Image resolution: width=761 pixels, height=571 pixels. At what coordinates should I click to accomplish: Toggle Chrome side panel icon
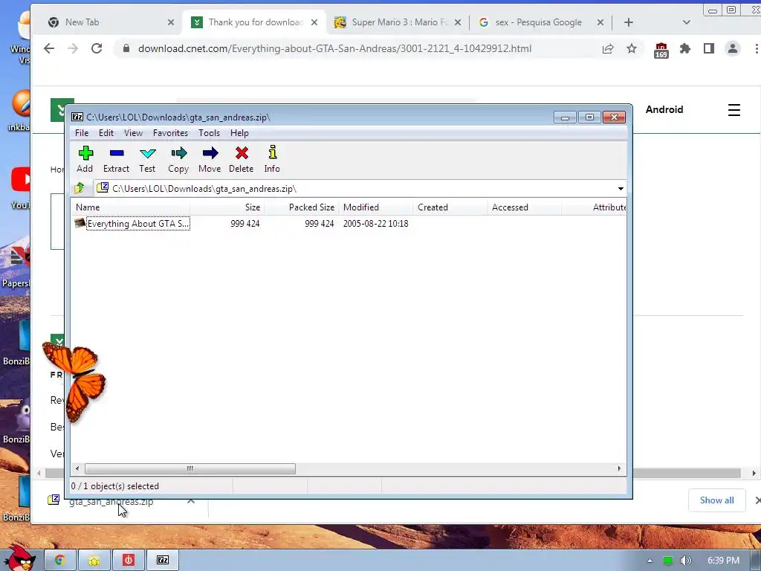[x=708, y=48]
